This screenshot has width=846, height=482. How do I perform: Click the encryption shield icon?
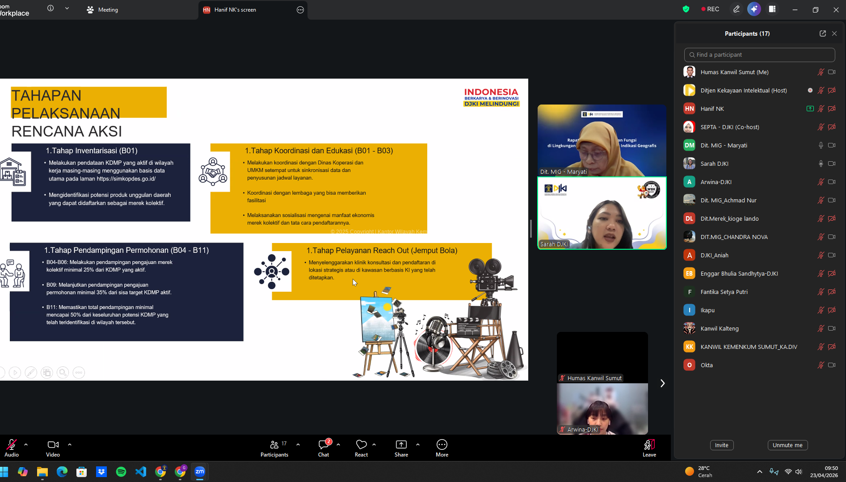click(x=686, y=9)
